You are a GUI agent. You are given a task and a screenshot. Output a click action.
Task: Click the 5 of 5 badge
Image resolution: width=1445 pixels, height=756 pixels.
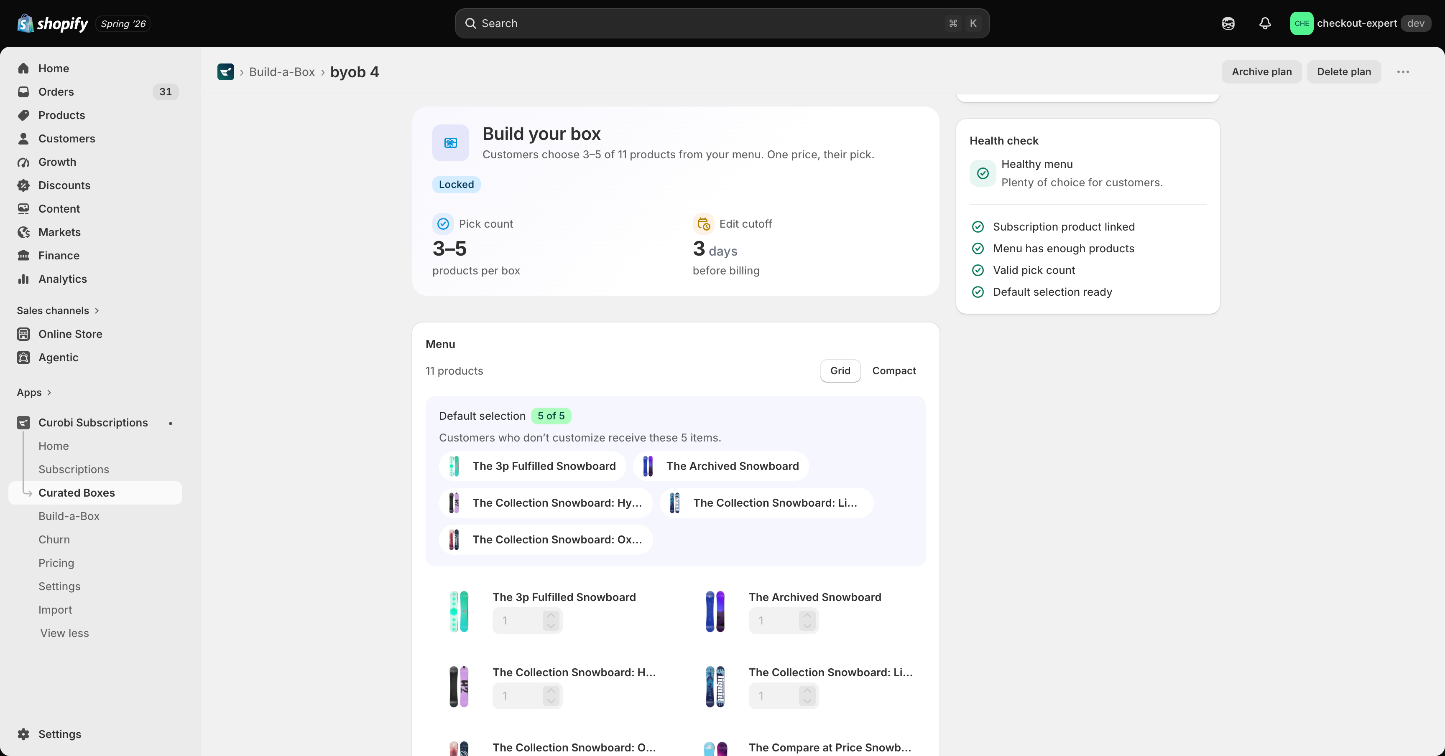pyautogui.click(x=551, y=416)
